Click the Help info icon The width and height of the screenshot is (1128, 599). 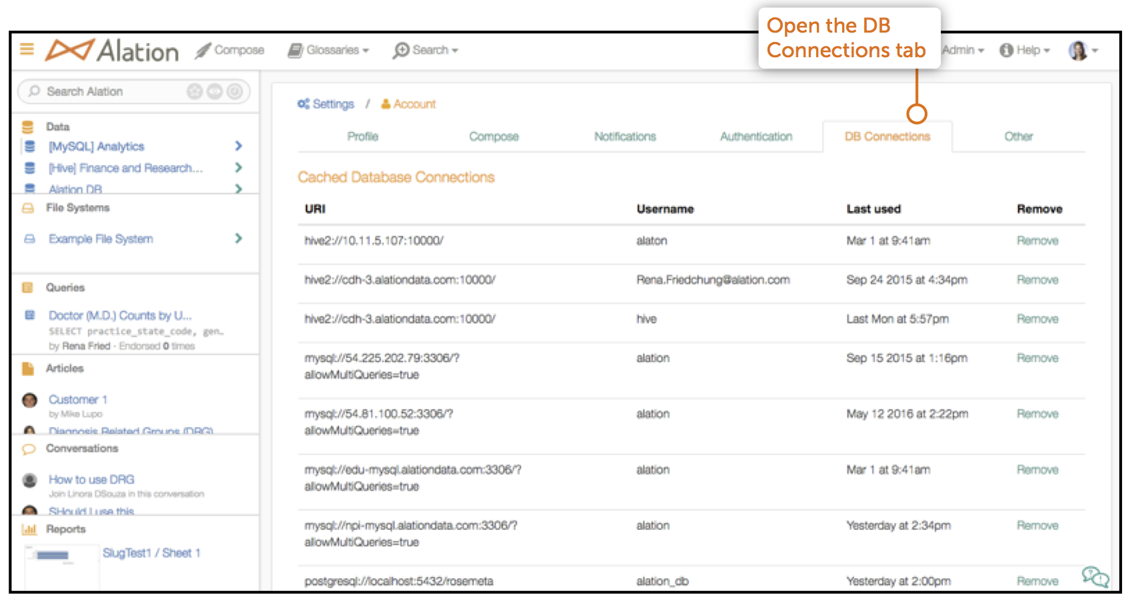point(1006,51)
